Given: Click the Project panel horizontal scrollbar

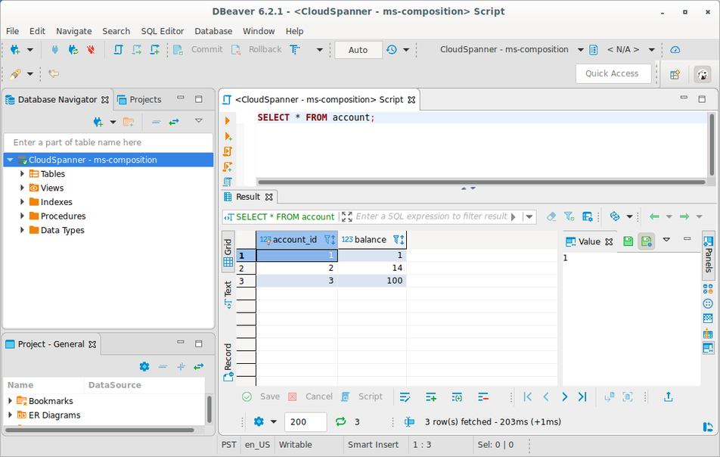Looking at the screenshot, I should click(x=99, y=431).
